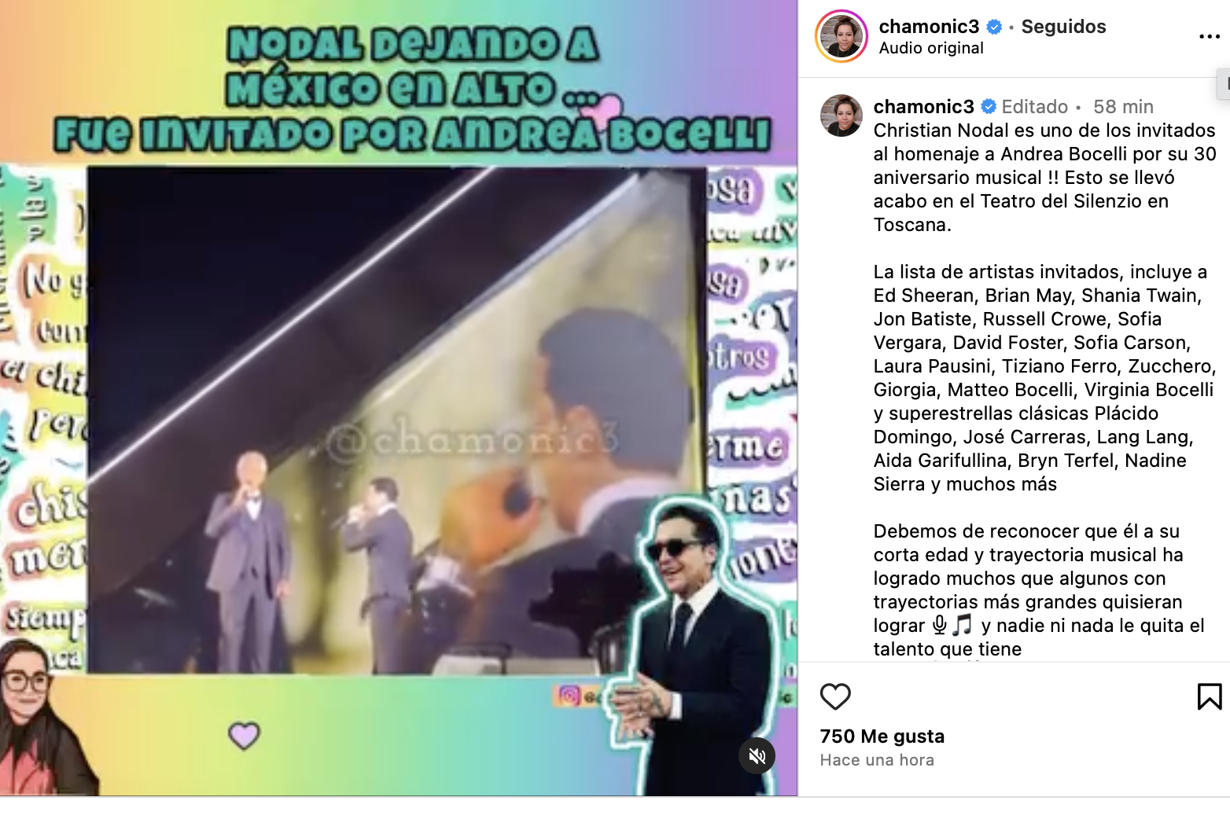Click the video to pause playback

[397, 421]
